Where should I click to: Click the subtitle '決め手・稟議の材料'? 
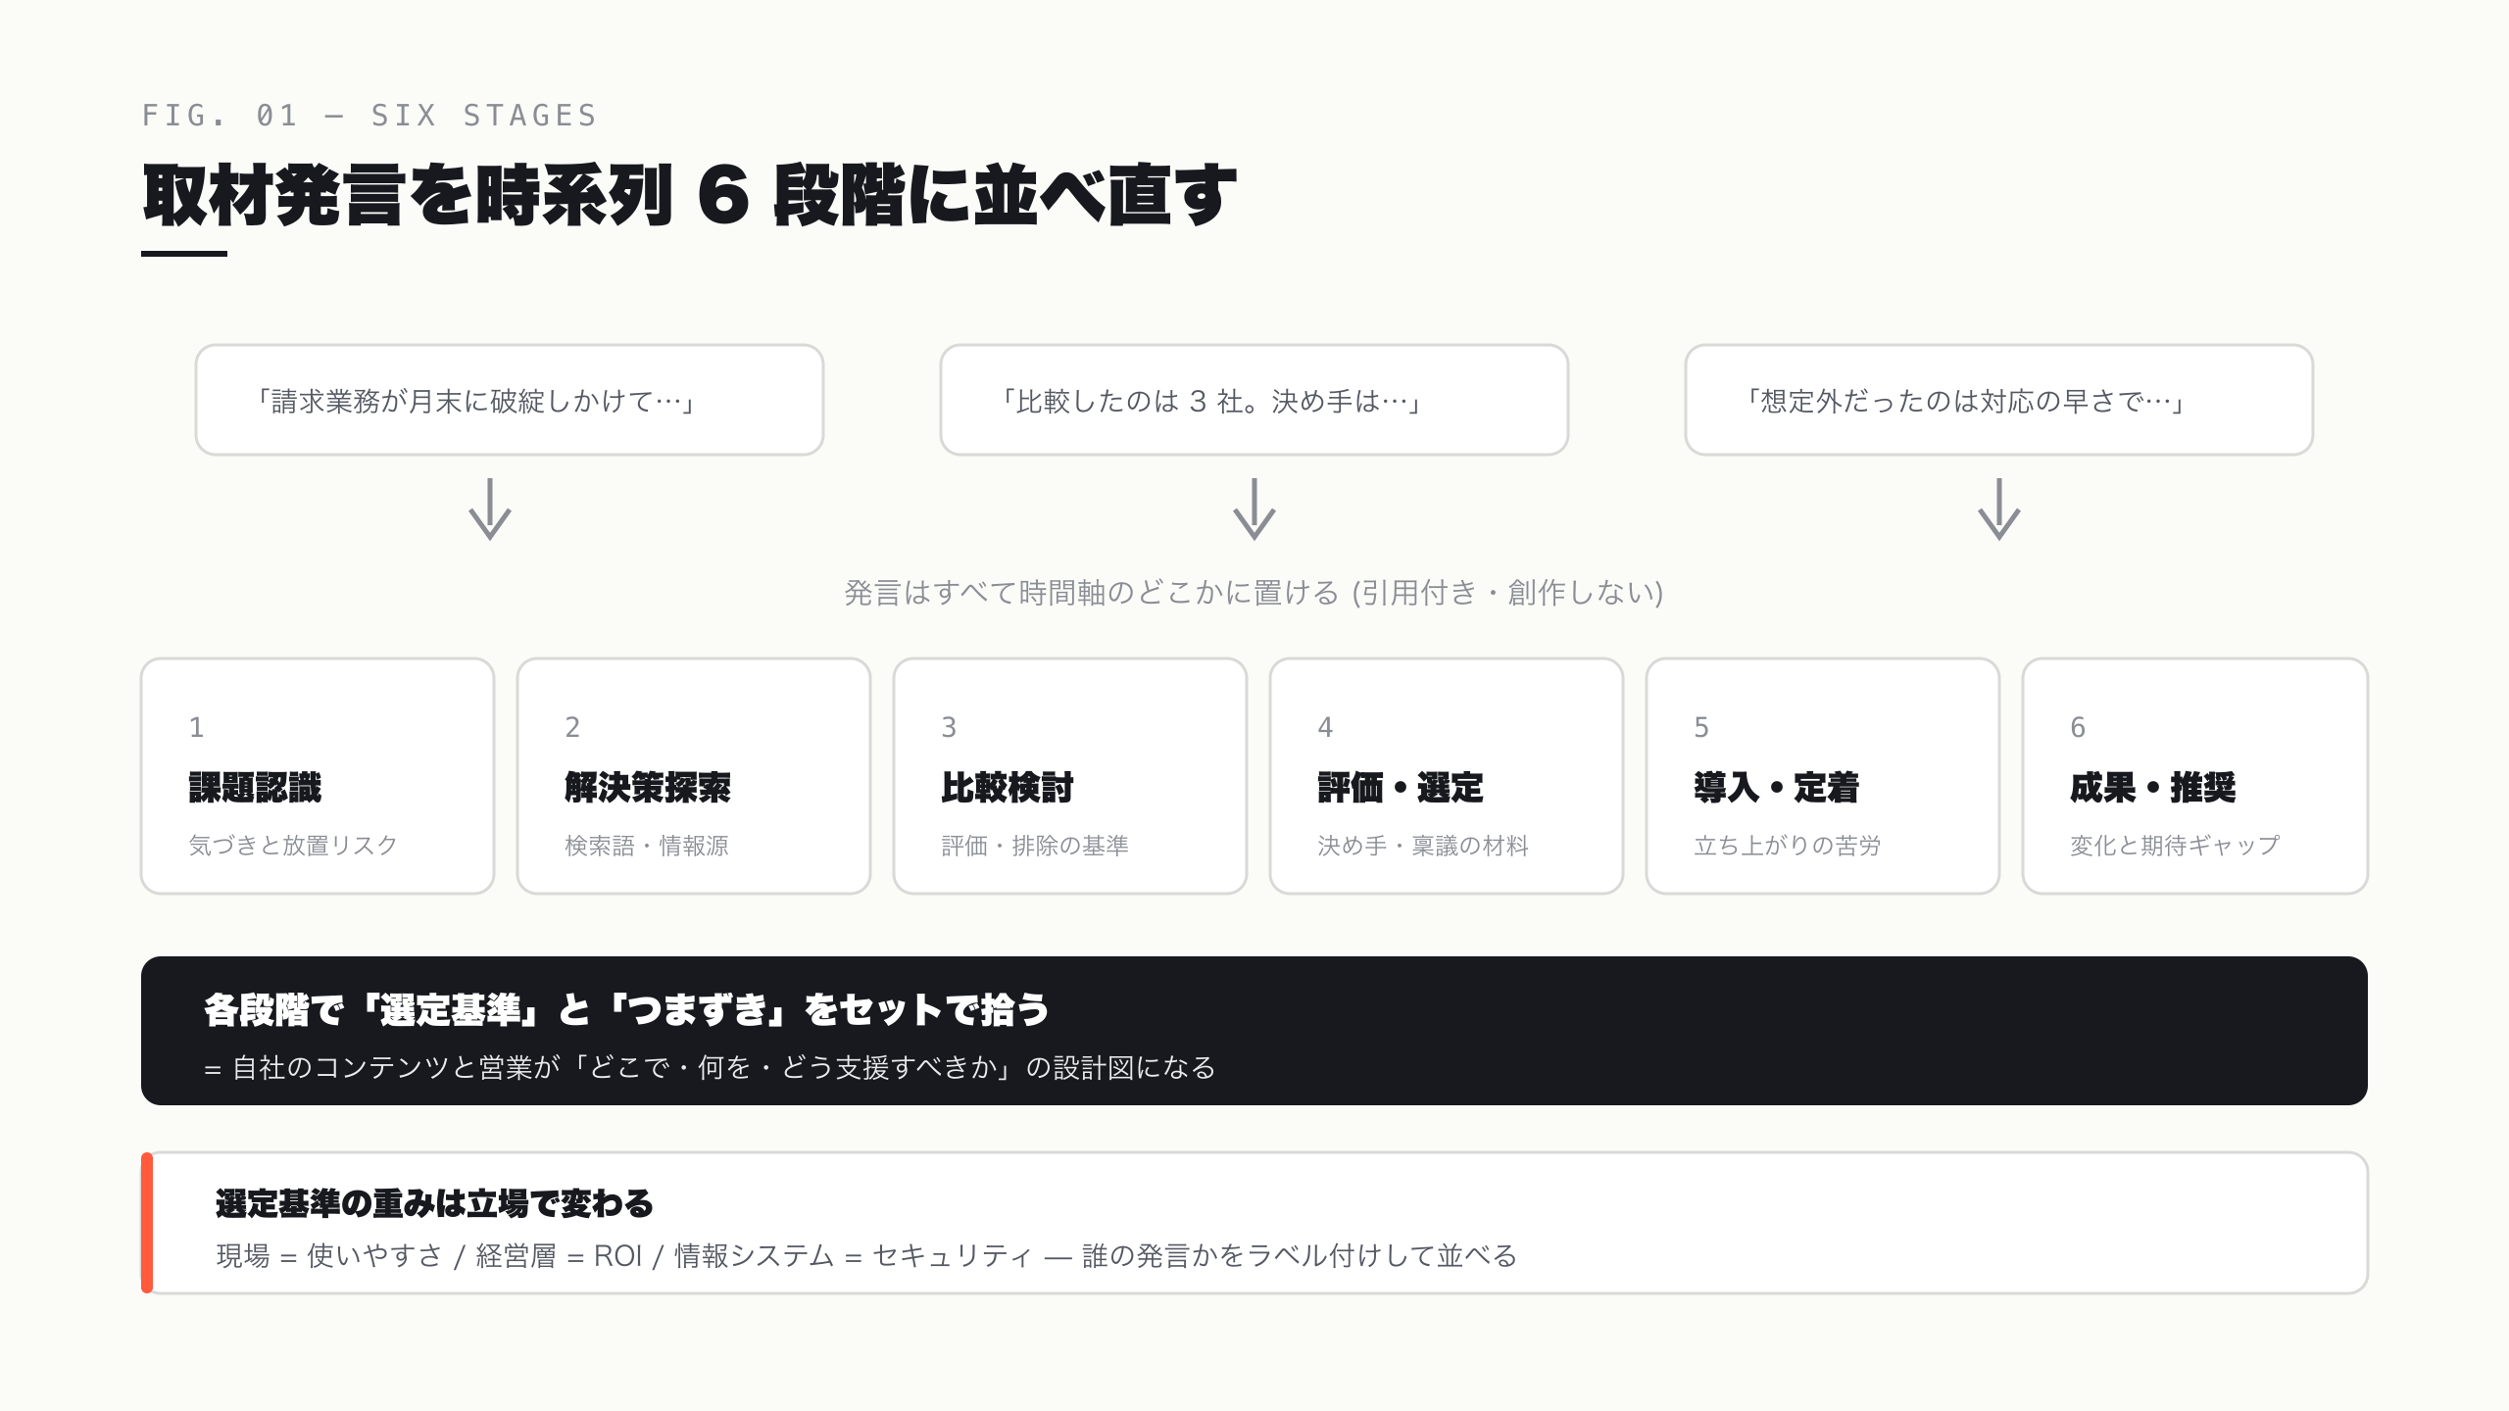pos(1423,846)
